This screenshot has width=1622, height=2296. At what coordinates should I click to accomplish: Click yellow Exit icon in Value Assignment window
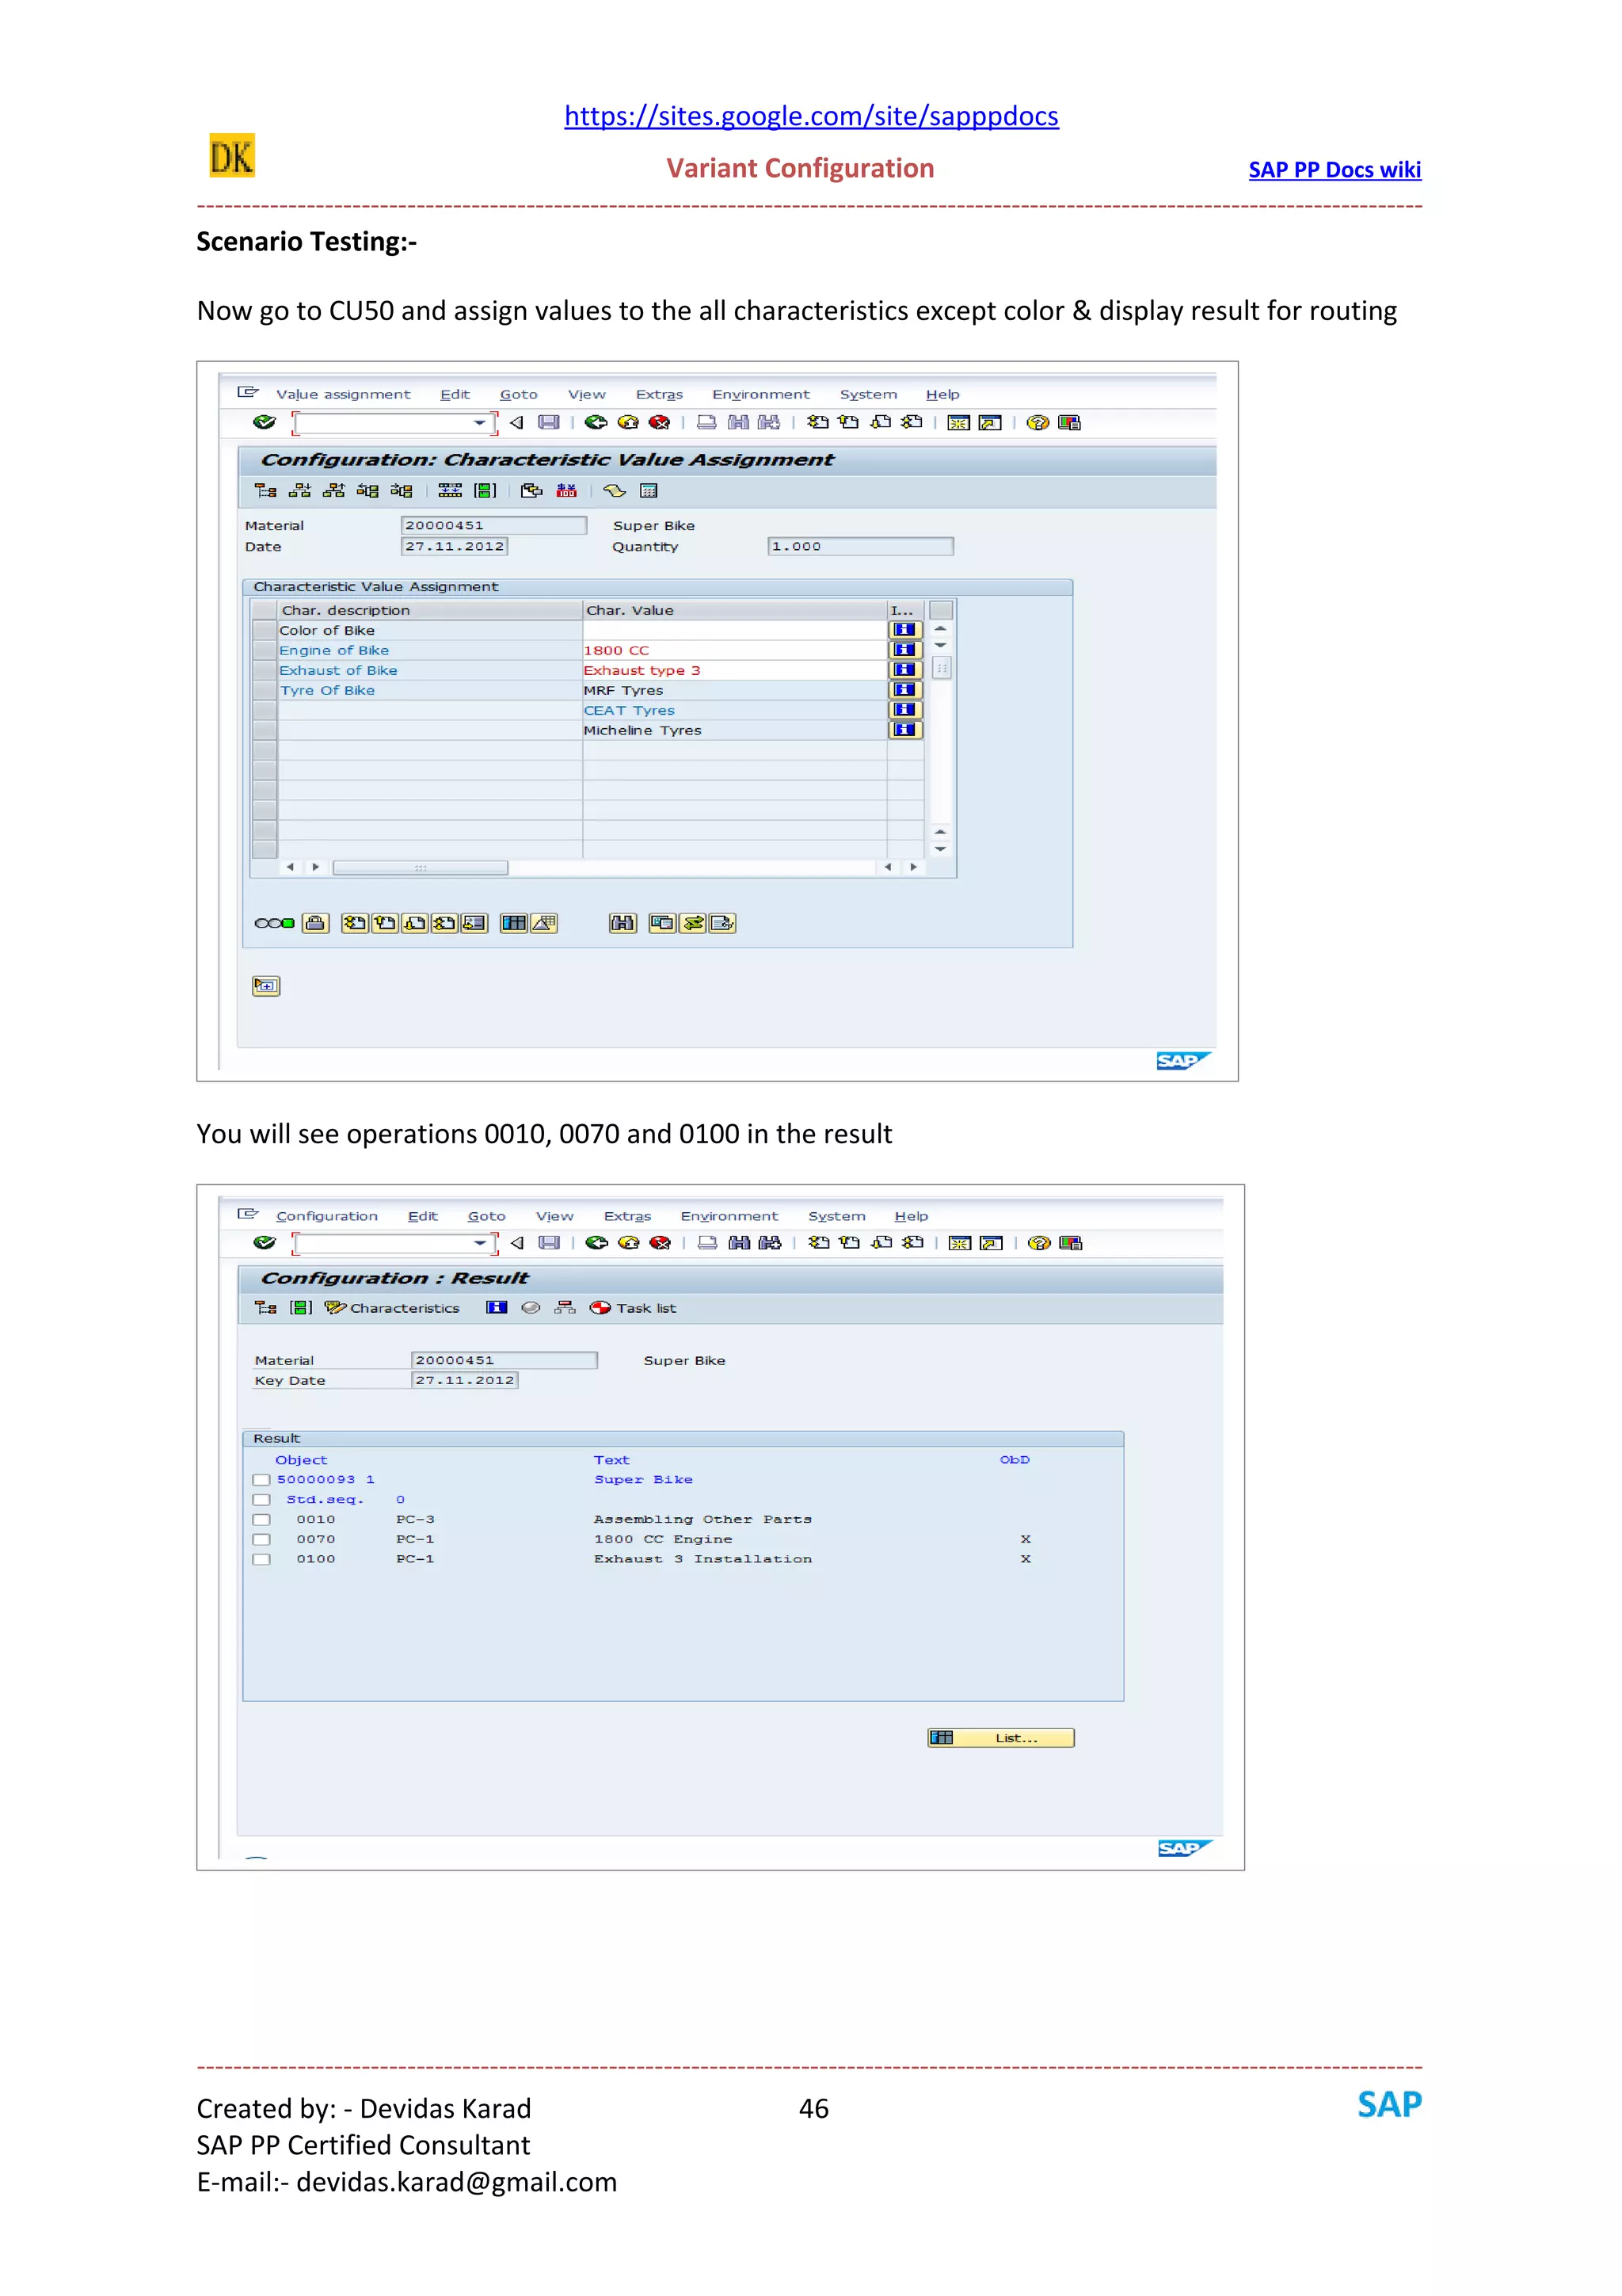pyautogui.click(x=627, y=423)
